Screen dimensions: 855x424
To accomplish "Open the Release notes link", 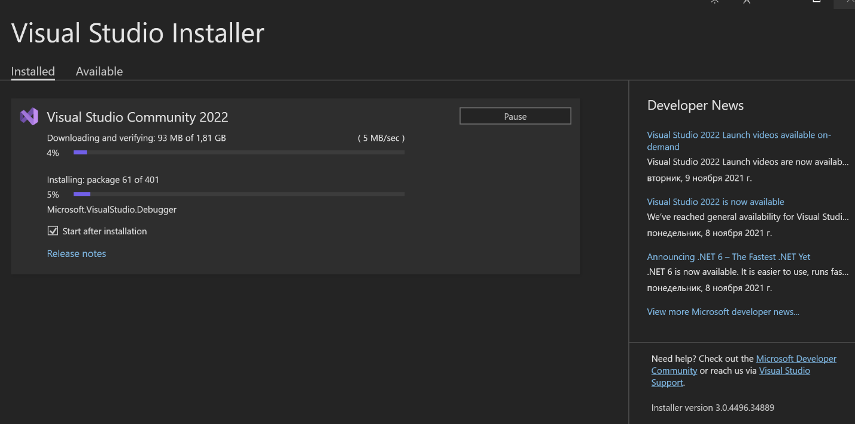I will coord(77,253).
